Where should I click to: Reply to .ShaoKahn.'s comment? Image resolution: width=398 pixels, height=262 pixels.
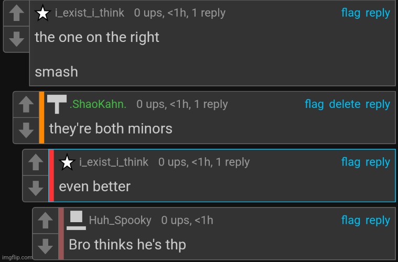click(378, 104)
